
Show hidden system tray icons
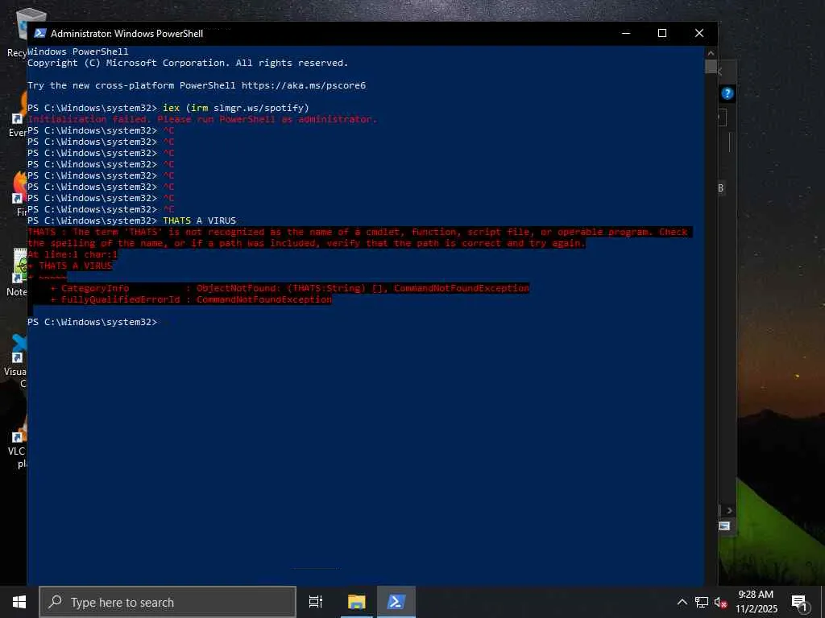[682, 602]
